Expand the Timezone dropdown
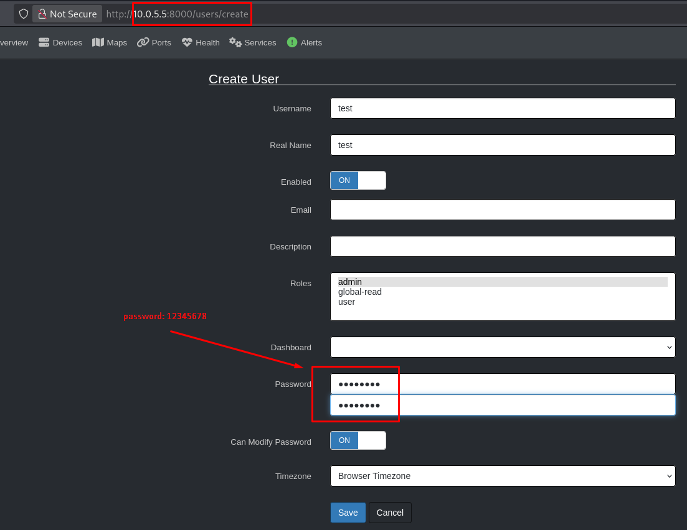This screenshot has height=530, width=687. tap(502, 476)
